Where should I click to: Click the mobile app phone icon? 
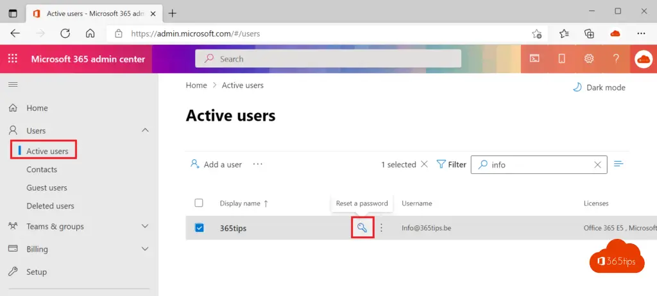561,58
